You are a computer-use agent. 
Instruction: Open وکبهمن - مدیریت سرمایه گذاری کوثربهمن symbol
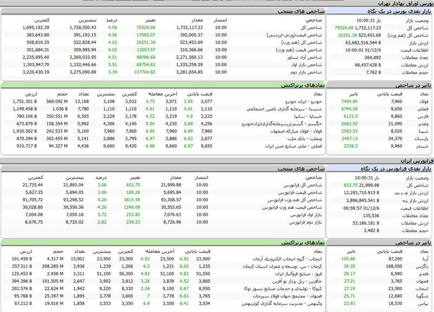282,304
